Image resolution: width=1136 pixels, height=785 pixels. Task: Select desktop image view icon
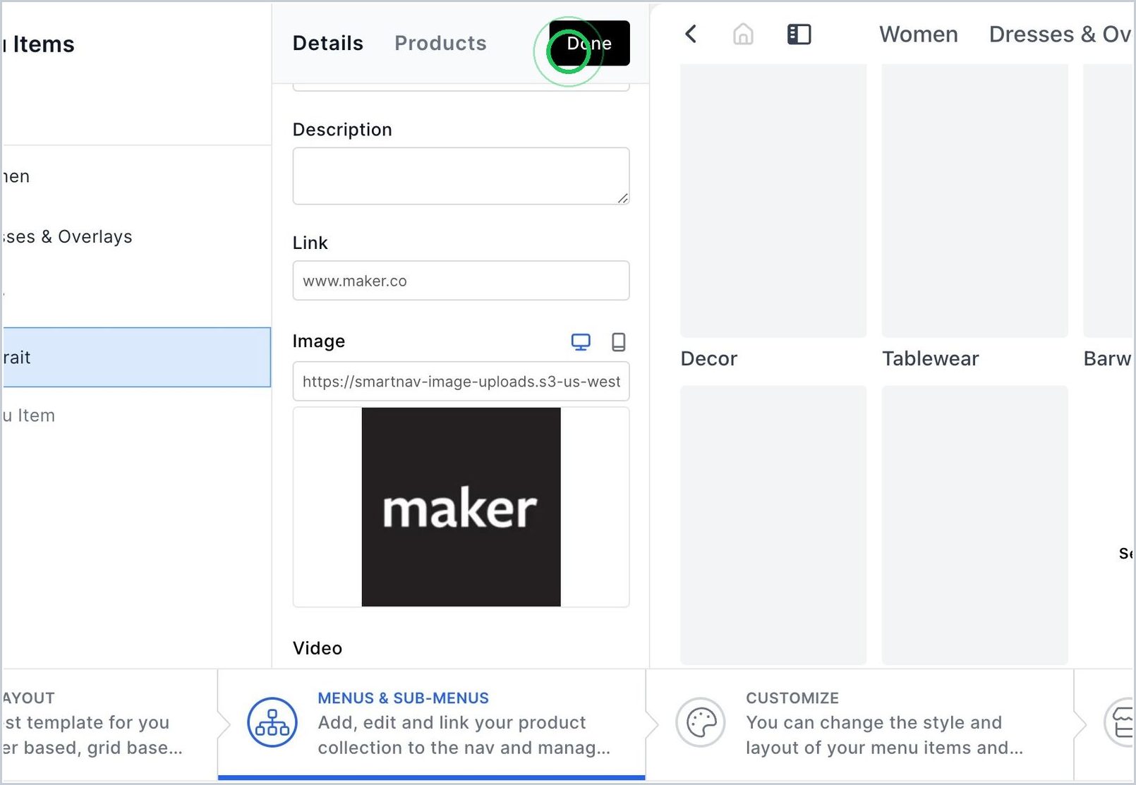581,342
